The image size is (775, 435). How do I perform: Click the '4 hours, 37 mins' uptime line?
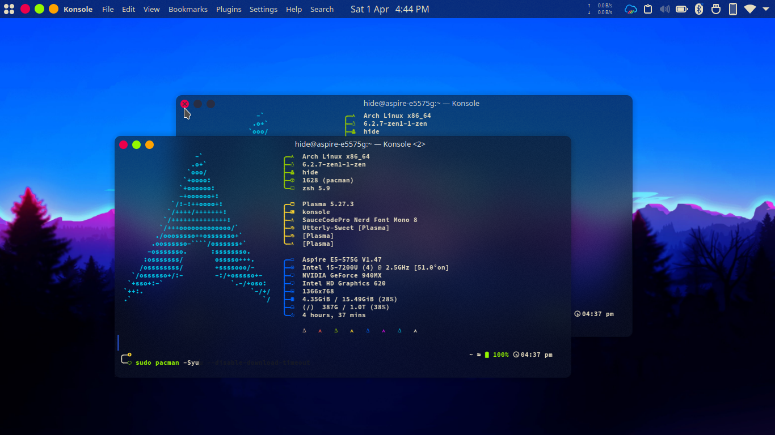334,315
